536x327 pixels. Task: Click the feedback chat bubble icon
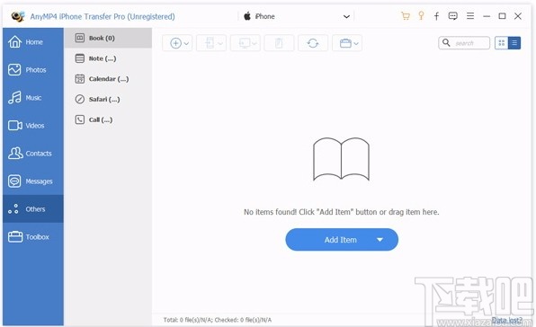[453, 16]
